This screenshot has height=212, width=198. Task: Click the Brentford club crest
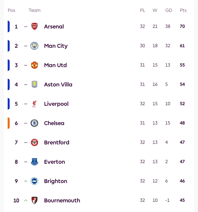tap(34, 142)
